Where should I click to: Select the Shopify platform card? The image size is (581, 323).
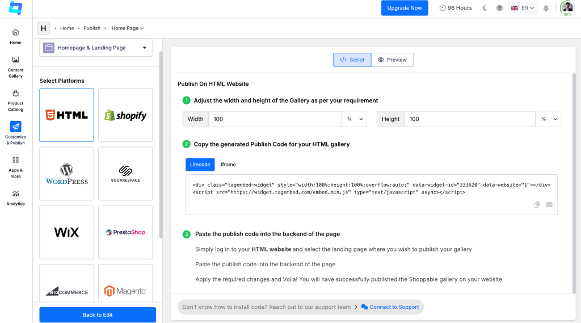tap(125, 115)
